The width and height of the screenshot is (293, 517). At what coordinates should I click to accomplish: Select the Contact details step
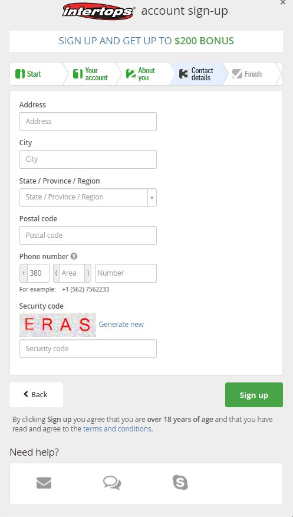pos(197,74)
